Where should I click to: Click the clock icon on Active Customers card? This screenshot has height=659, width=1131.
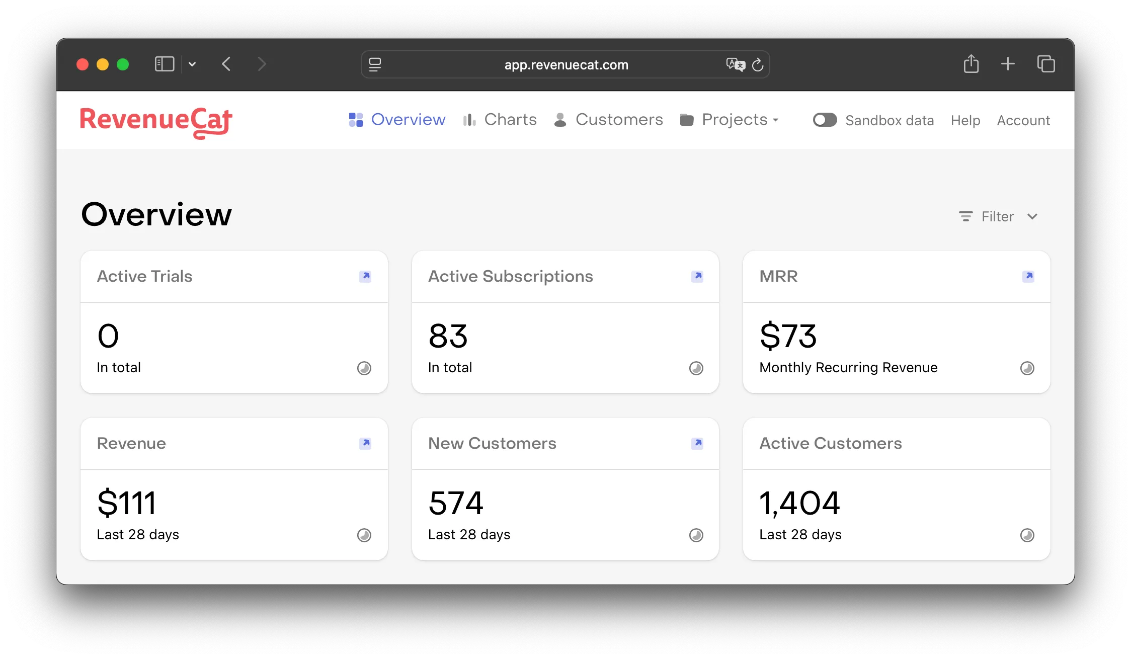tap(1027, 535)
